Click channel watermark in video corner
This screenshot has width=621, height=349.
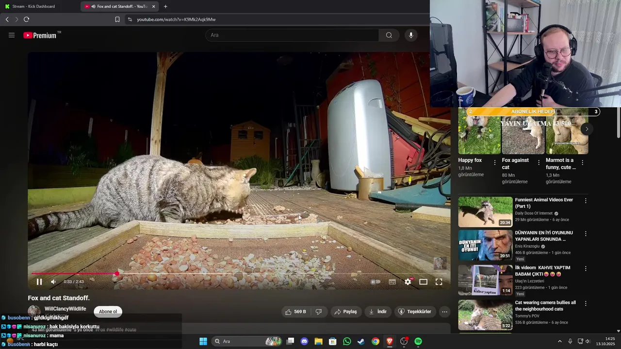pos(440,263)
